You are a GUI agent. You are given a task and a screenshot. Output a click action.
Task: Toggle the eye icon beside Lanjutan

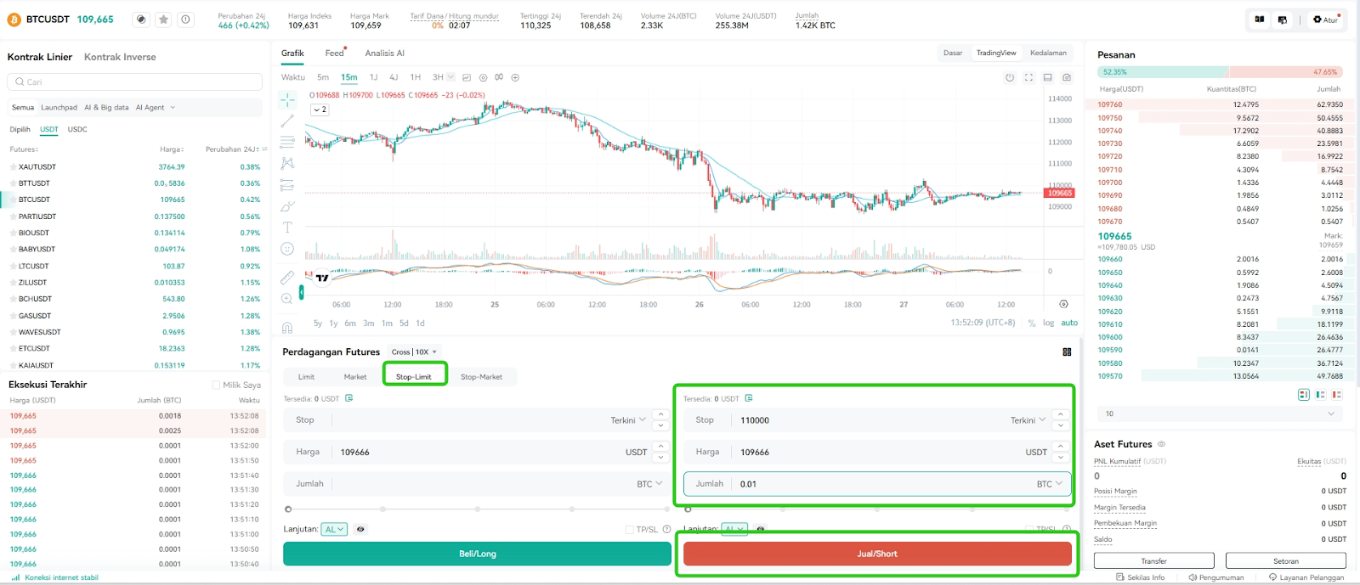coord(360,529)
